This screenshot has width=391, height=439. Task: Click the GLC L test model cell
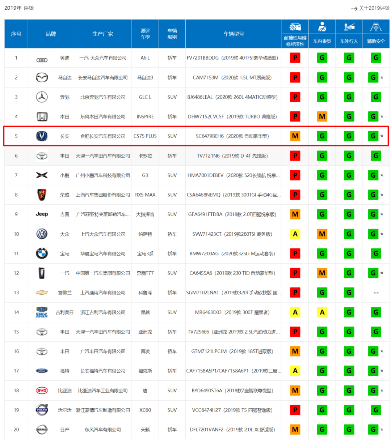point(145,97)
